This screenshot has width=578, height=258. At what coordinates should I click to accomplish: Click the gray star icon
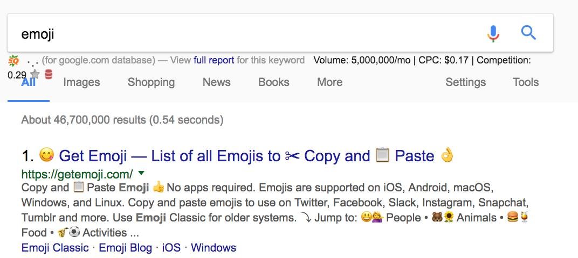coord(35,74)
